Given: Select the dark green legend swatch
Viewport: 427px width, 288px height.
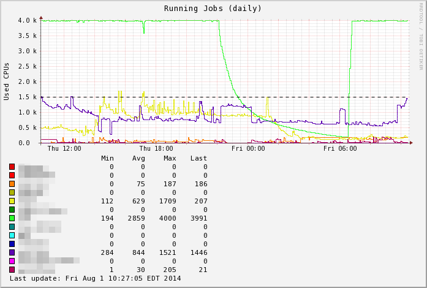Looking at the screenshot, I should (12, 210).
